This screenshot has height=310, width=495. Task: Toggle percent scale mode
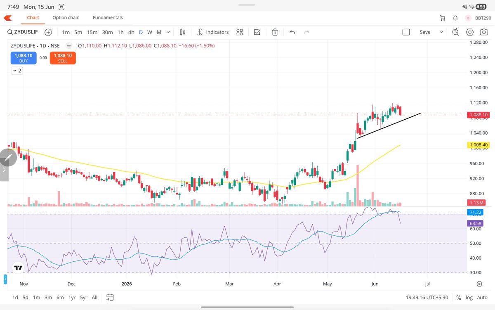[x=459, y=298]
